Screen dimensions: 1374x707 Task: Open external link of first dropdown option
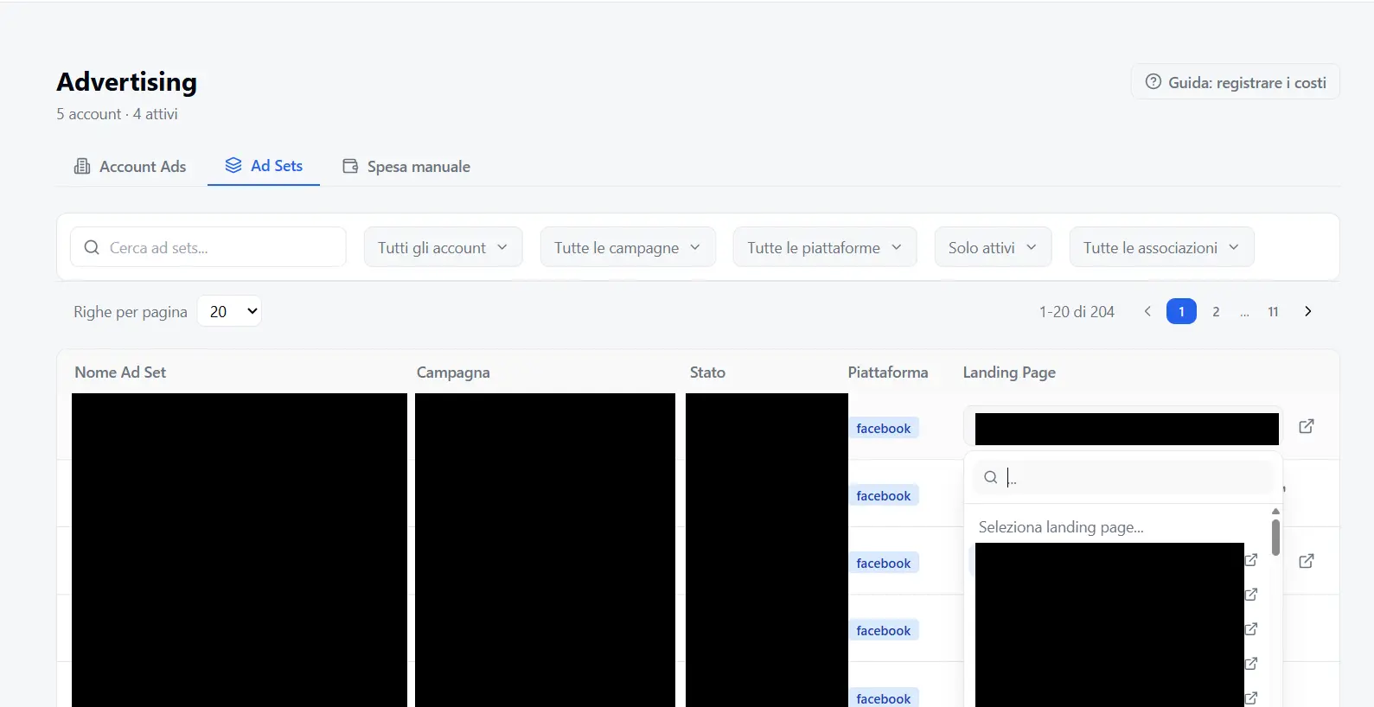click(1251, 560)
